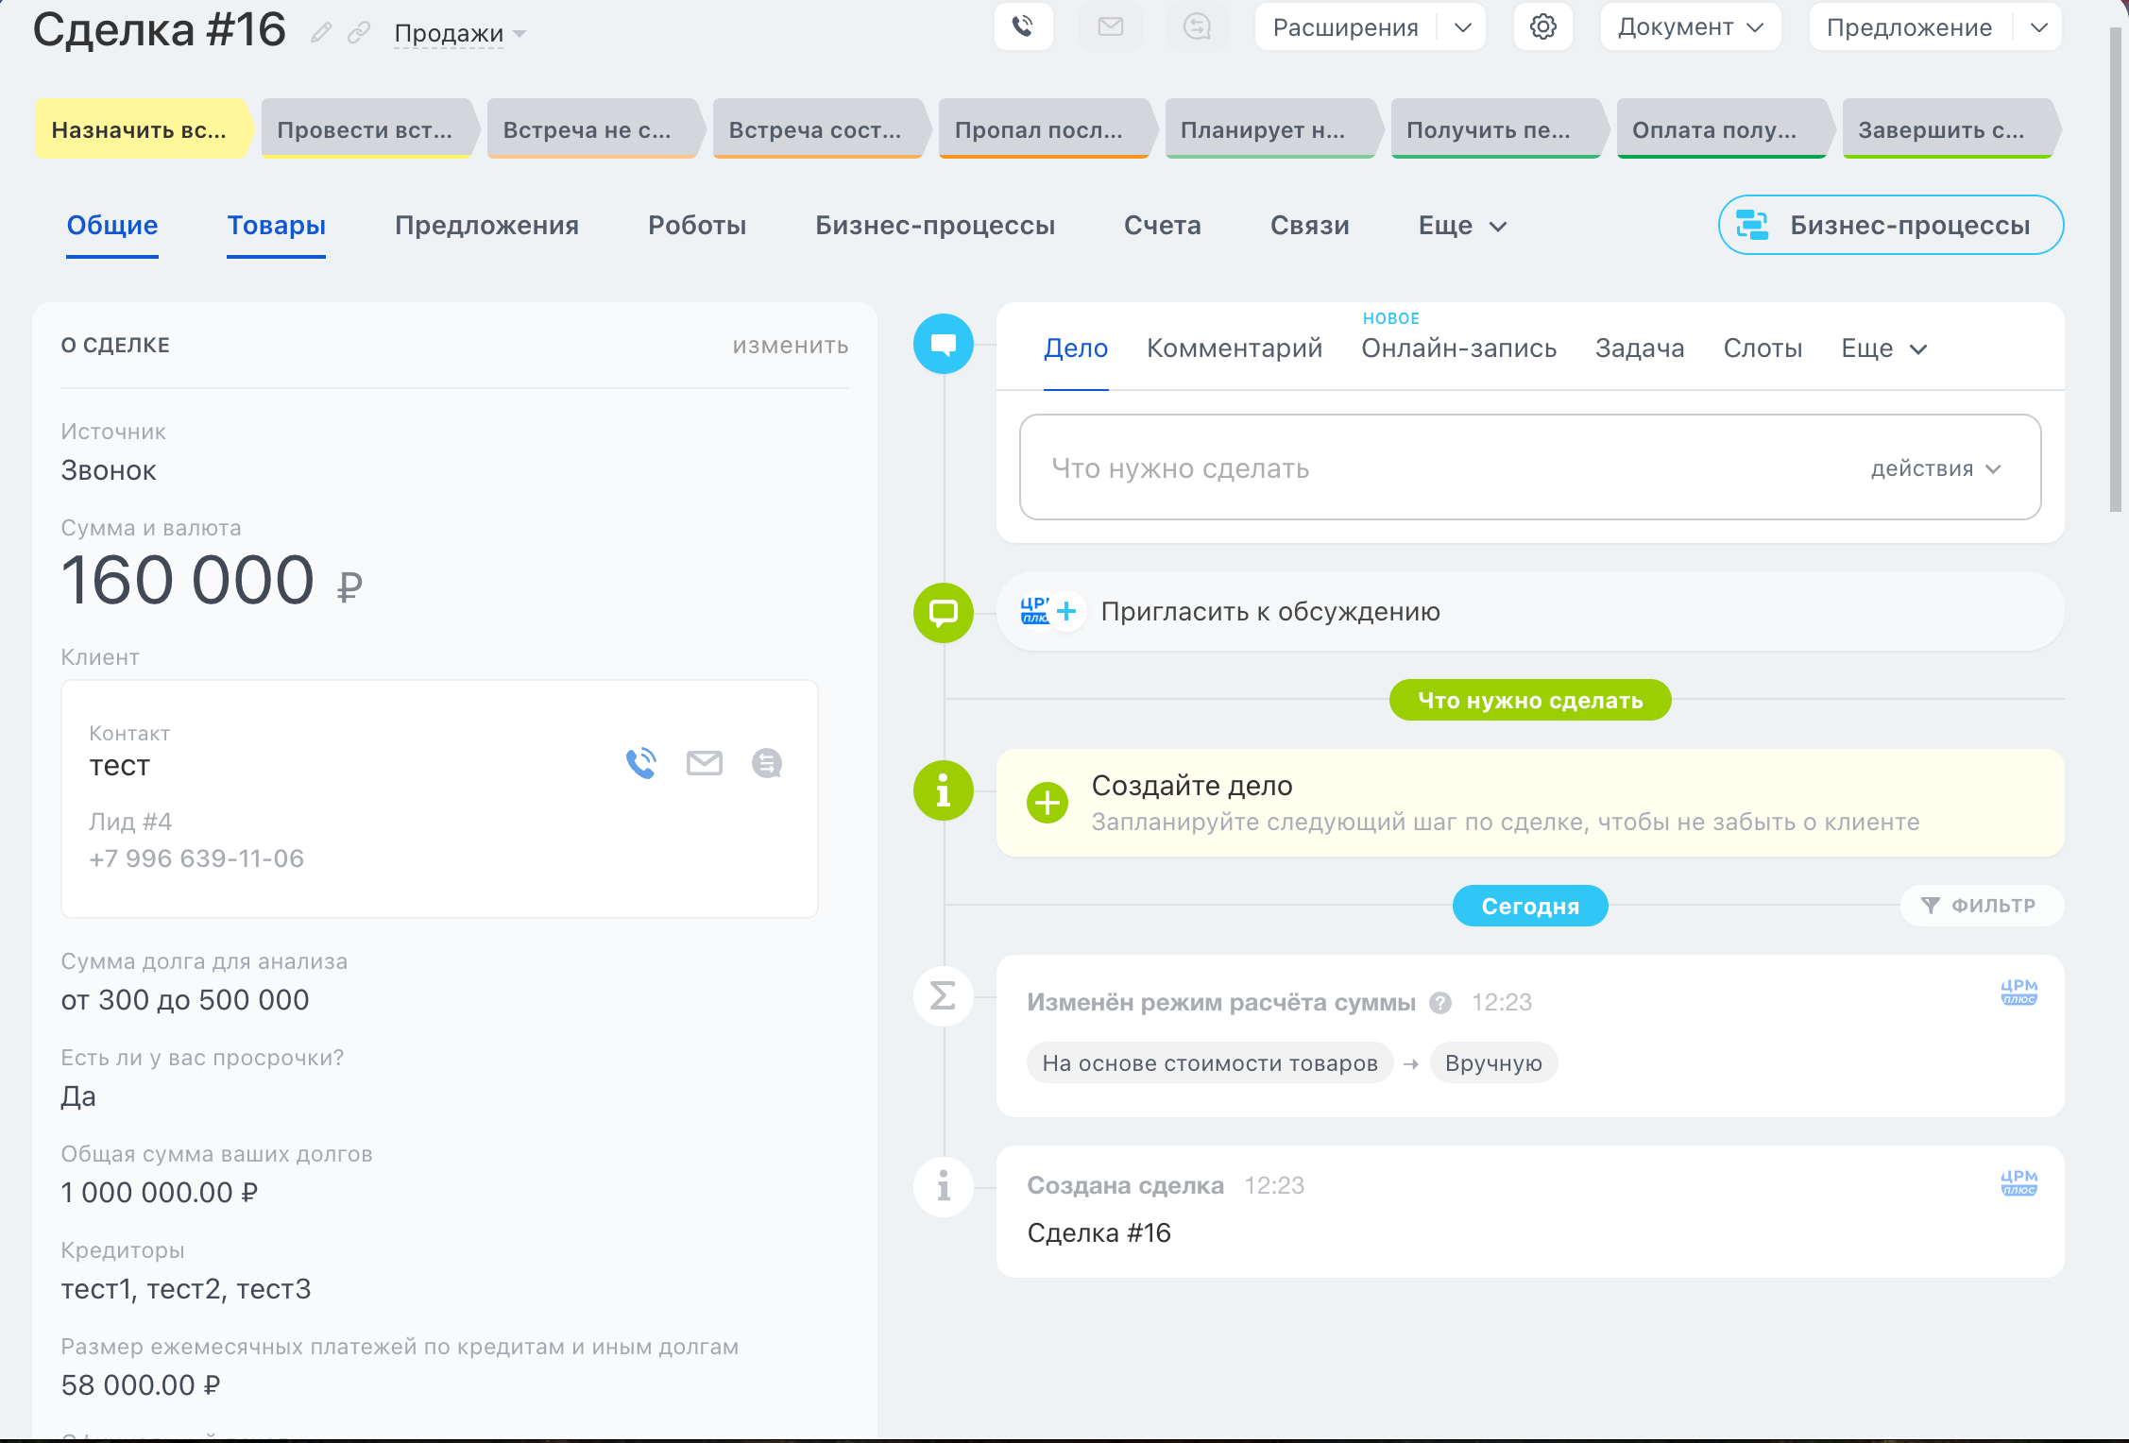Click help question mark near Изменён режим расчёта
The height and width of the screenshot is (1443, 2129).
(1439, 1003)
